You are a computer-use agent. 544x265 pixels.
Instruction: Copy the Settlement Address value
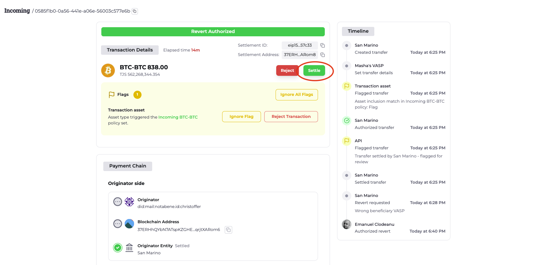pos(323,55)
